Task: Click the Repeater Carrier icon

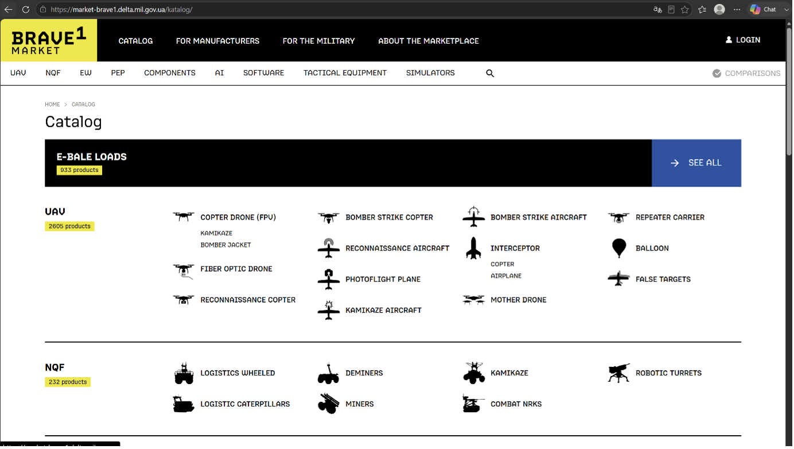Action: 619,218
